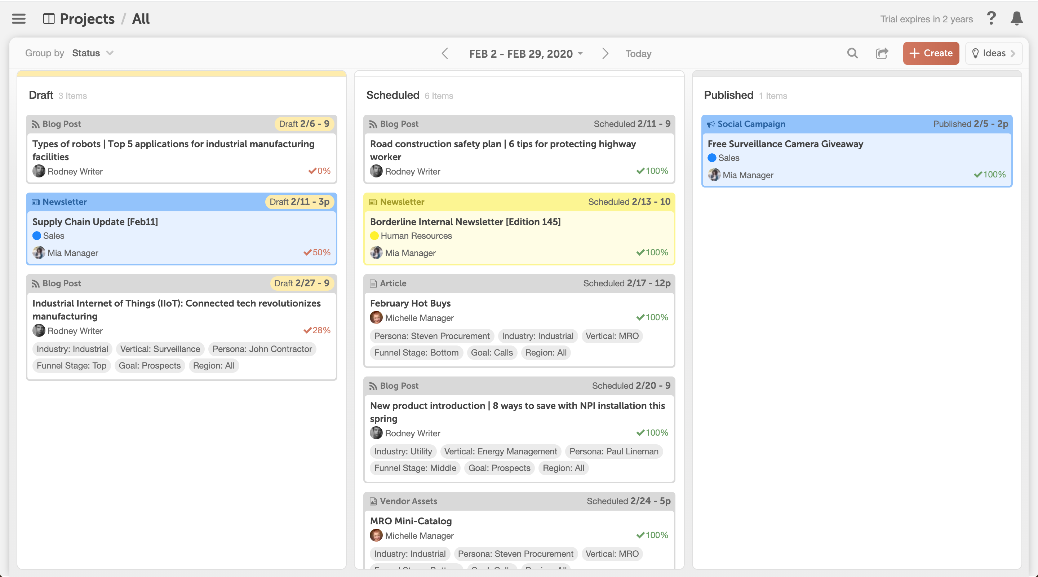
Task: Click the share export icon
Action: click(x=882, y=53)
